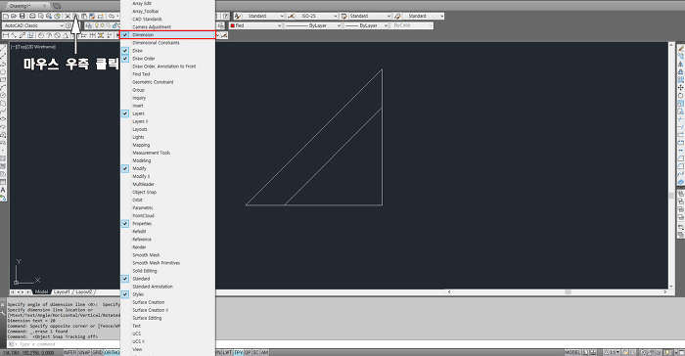The height and width of the screenshot is (356, 685).
Task: Uncheck the Standard toolbar entry
Action: pos(167,279)
